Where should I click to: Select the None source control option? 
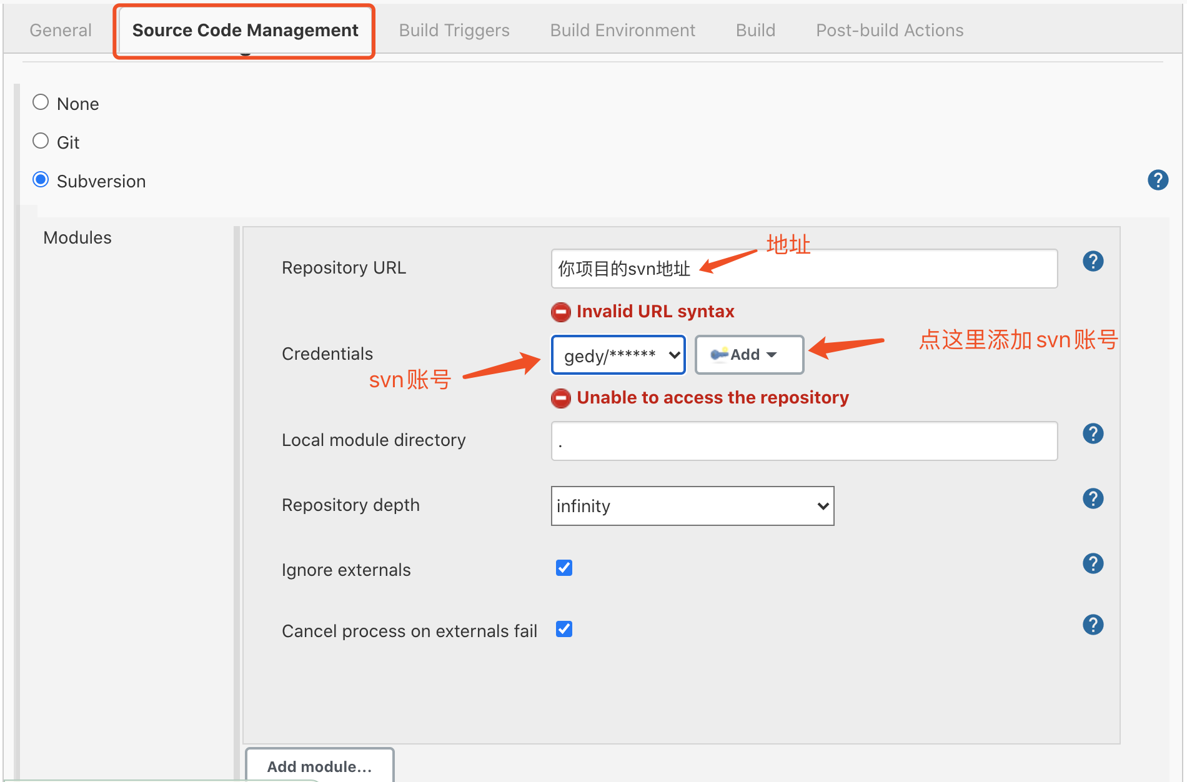[x=41, y=102]
